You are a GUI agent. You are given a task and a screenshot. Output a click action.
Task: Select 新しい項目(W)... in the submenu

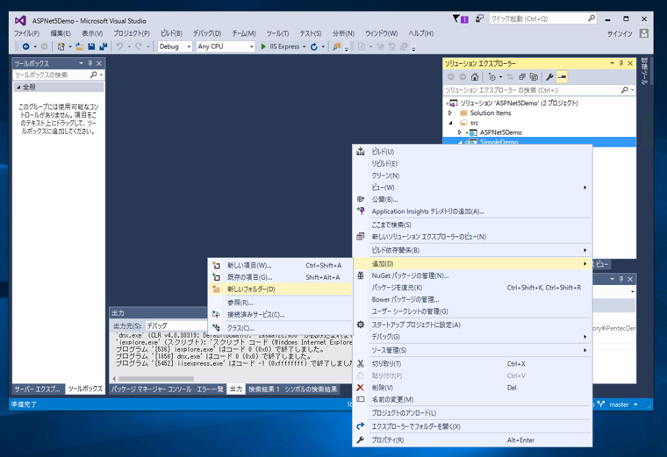point(280,265)
